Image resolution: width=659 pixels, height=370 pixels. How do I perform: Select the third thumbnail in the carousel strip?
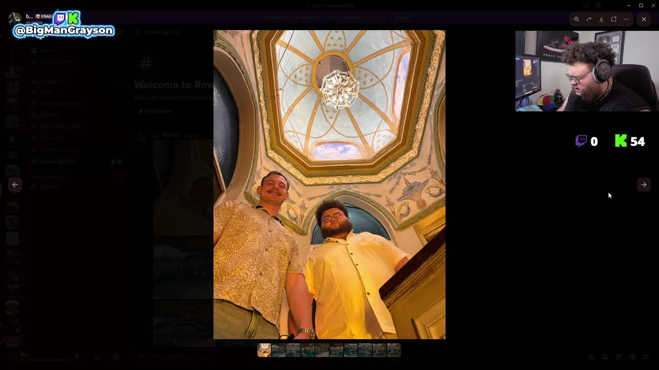293,350
